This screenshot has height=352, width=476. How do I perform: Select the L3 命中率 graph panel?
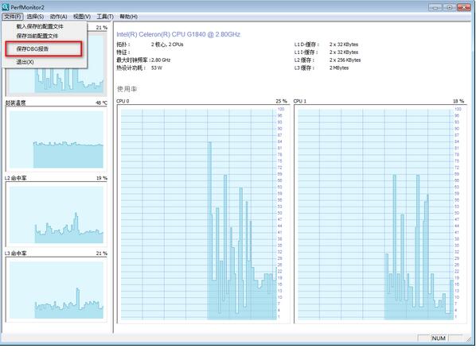coord(57,289)
